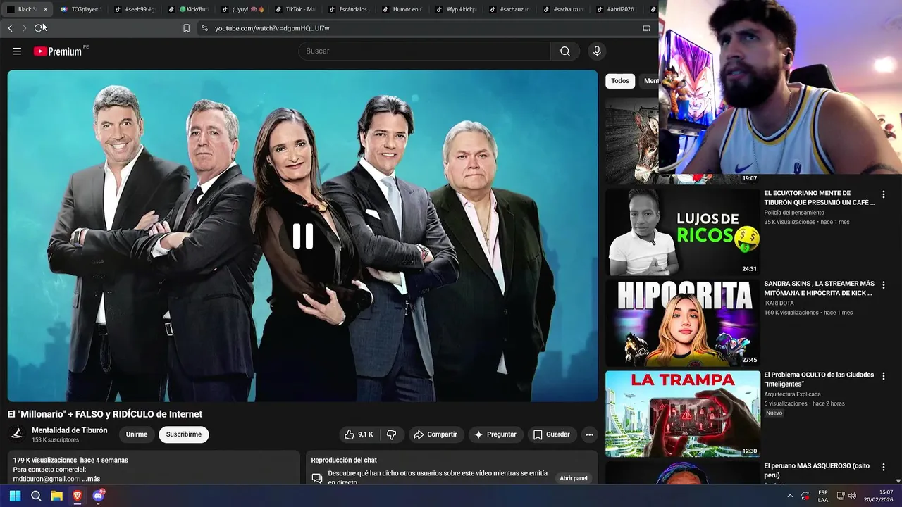The width and height of the screenshot is (902, 507).
Task: Show hidden system tray icons chevron
Action: point(789,496)
